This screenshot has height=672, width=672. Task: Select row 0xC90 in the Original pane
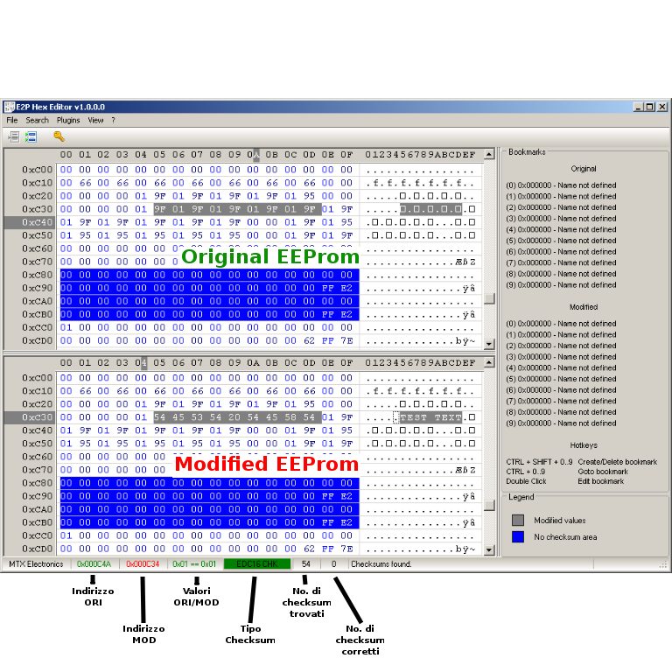pyautogui.click(x=244, y=288)
